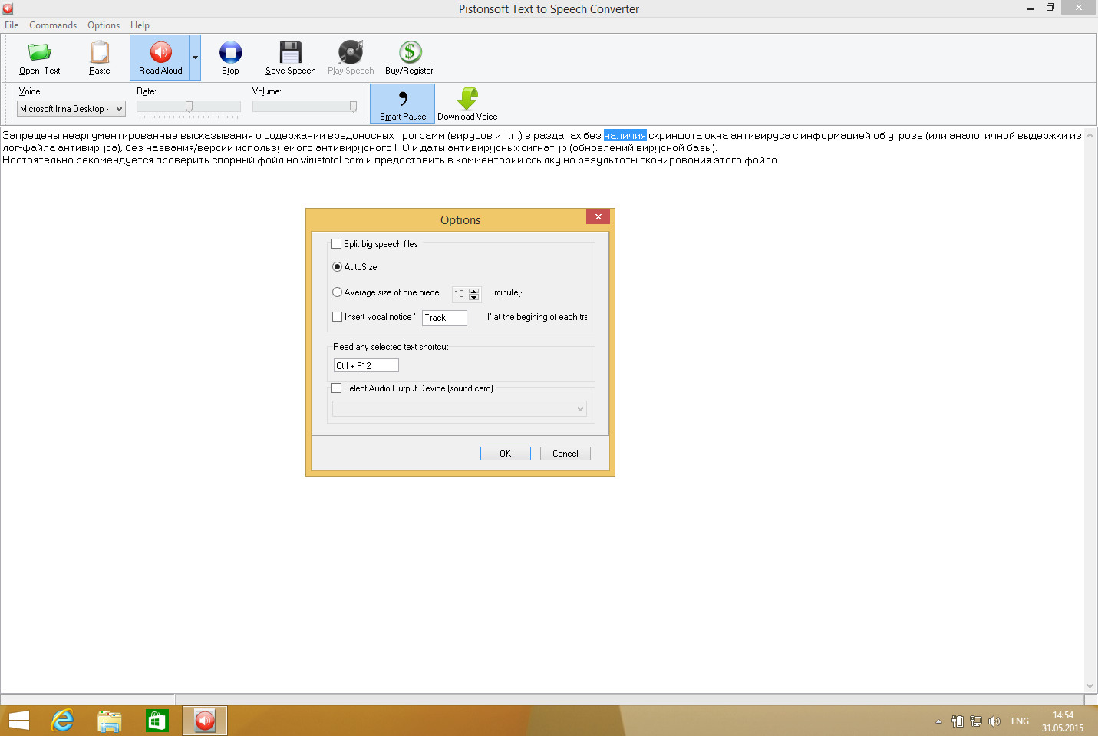Click the Play Speech record icon
The image size is (1098, 736).
pyautogui.click(x=351, y=52)
